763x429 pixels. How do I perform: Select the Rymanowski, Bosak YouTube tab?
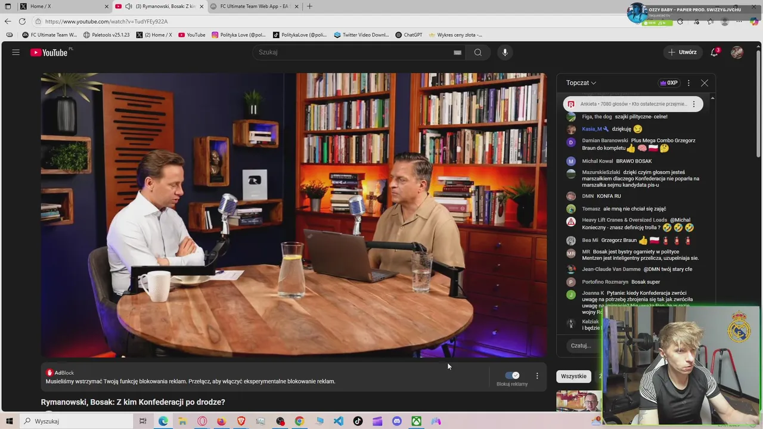click(x=159, y=7)
